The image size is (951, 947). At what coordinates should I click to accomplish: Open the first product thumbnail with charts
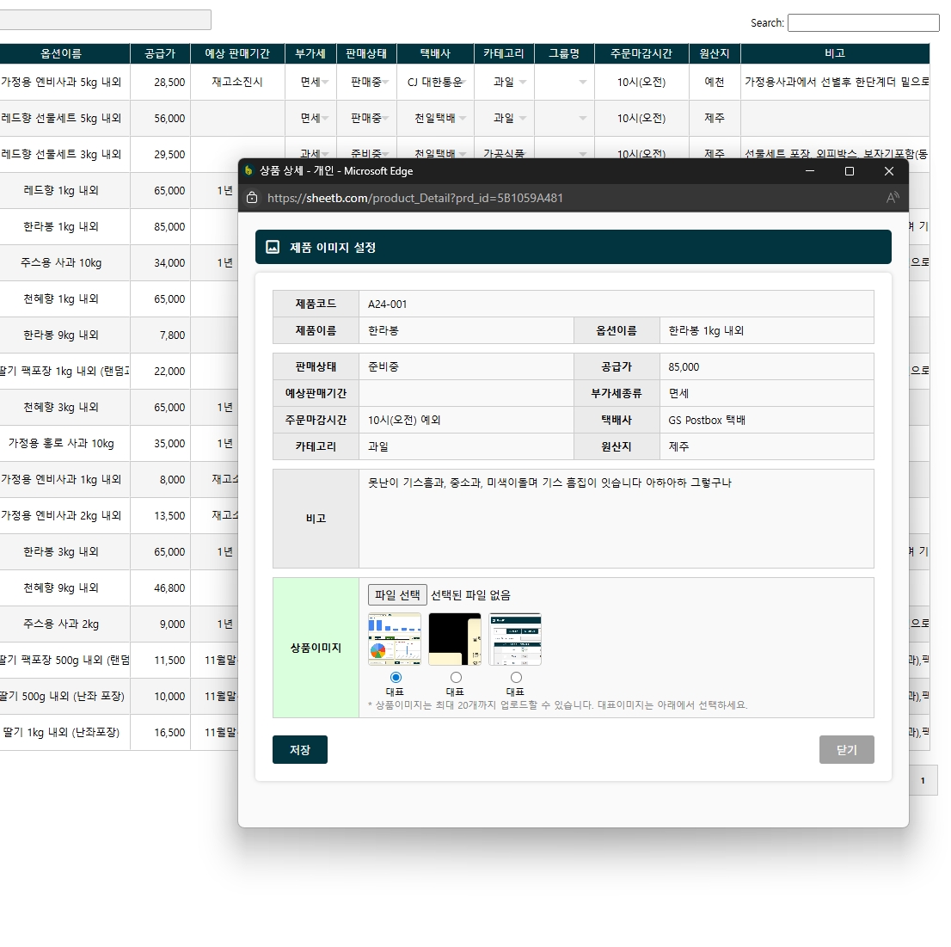(x=394, y=639)
